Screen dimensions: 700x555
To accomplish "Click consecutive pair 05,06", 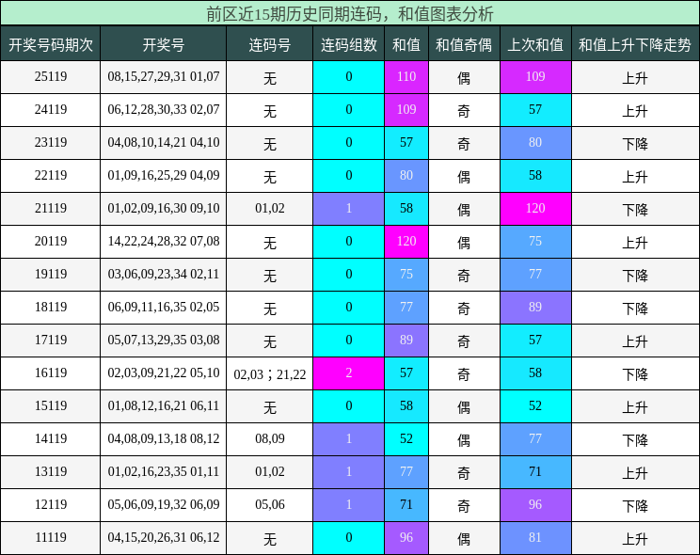I will click(270, 504).
